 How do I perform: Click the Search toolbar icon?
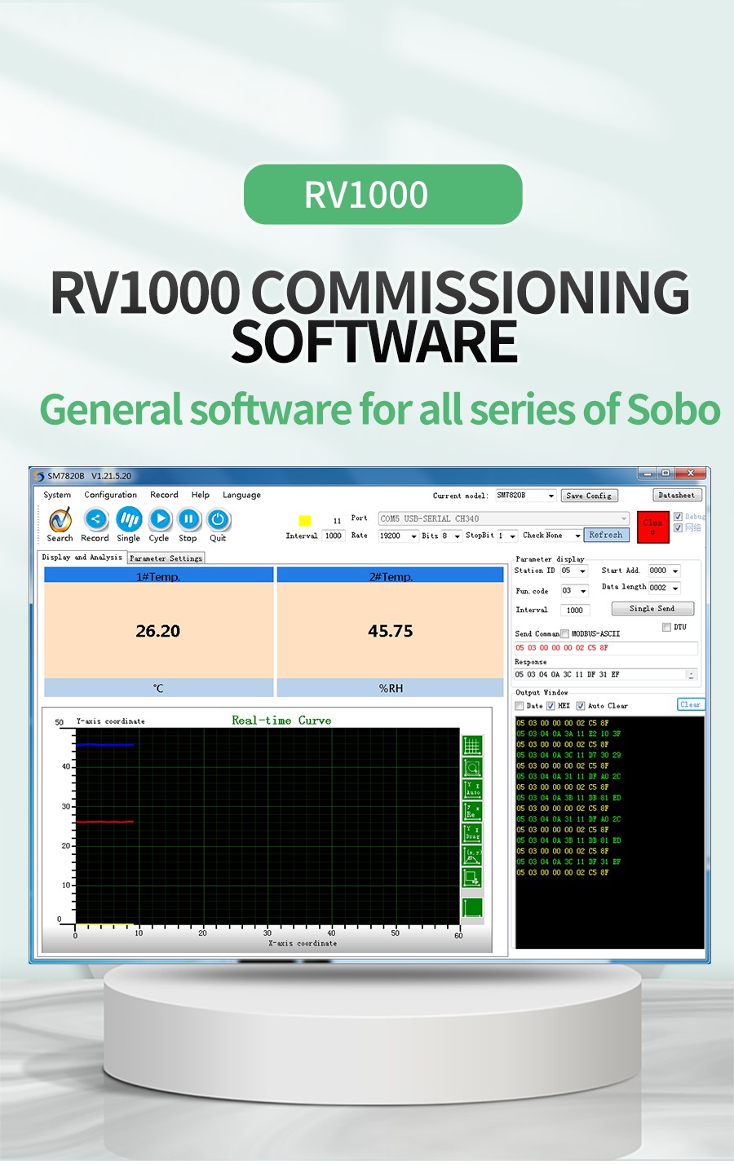tap(60, 520)
